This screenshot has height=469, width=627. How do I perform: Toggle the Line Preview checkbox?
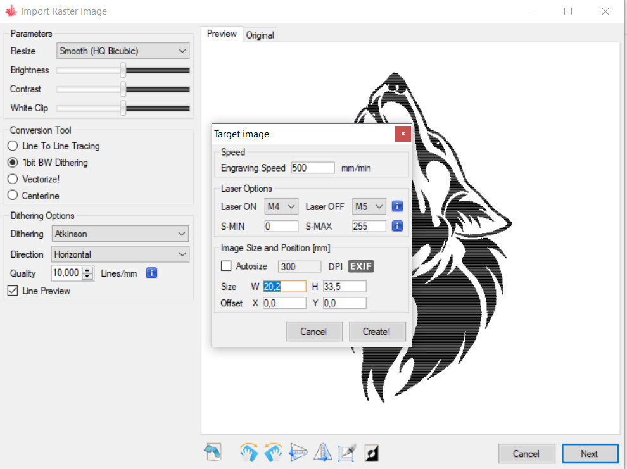13,291
